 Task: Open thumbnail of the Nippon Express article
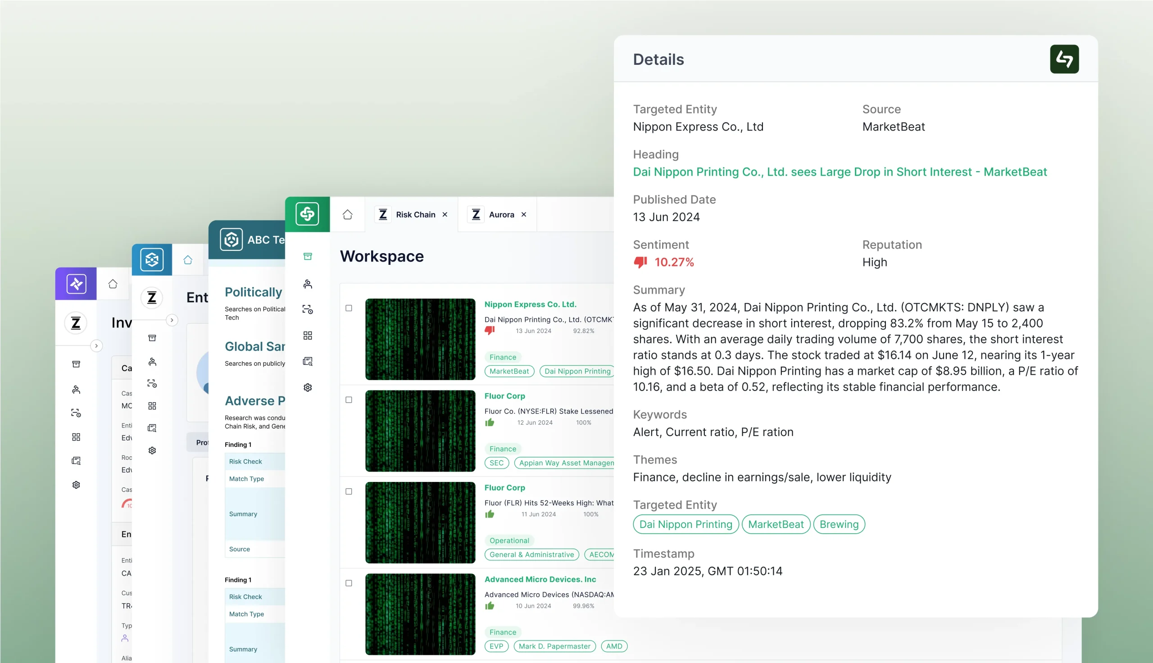click(420, 339)
